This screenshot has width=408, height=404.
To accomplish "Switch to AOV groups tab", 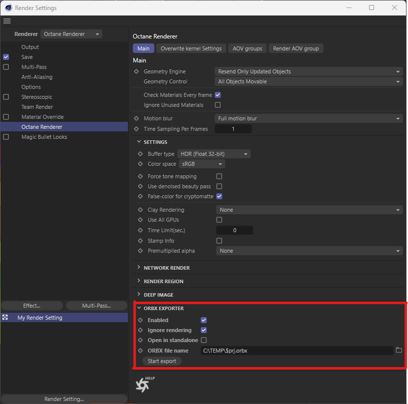I will point(247,48).
